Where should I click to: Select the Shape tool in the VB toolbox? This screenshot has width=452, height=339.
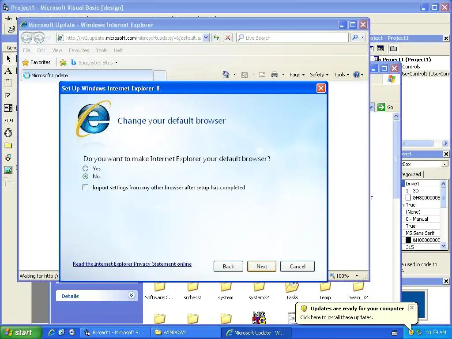click(x=8, y=158)
